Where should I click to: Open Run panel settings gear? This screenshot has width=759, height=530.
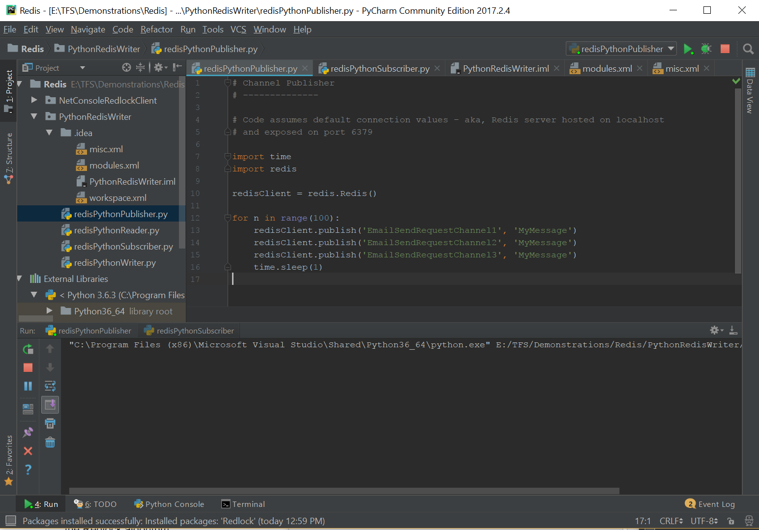click(x=716, y=330)
